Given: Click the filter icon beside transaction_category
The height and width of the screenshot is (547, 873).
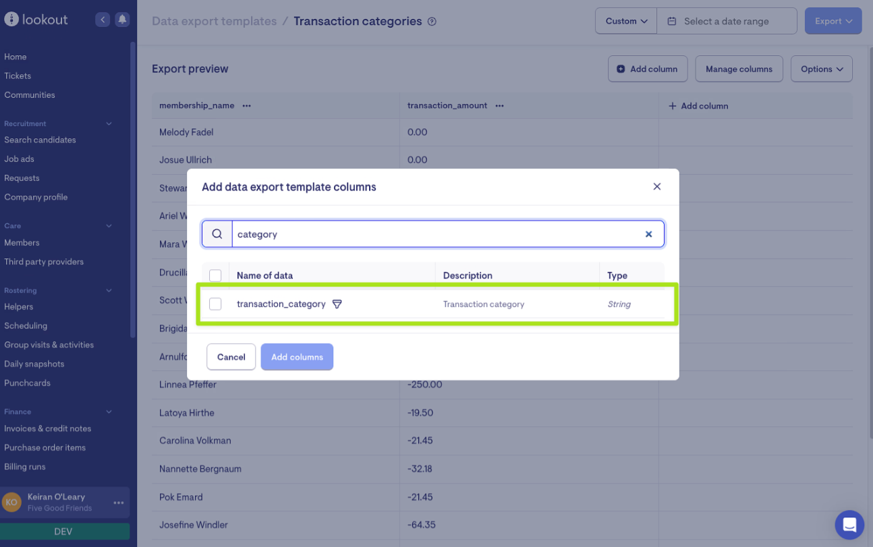Looking at the screenshot, I should pyautogui.click(x=337, y=304).
